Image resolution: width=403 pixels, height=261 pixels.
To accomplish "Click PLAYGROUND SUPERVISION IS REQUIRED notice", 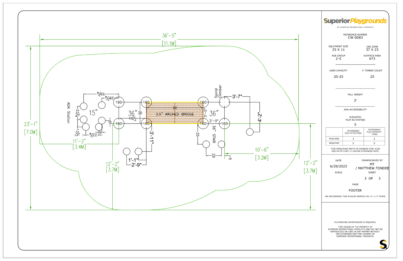I will point(355,222).
